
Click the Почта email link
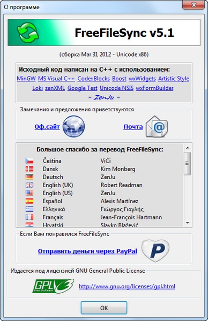(133, 127)
